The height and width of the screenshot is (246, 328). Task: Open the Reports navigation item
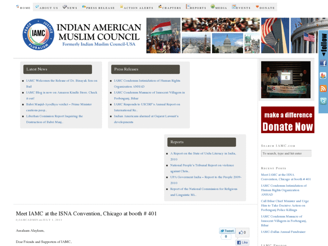click(196, 7)
